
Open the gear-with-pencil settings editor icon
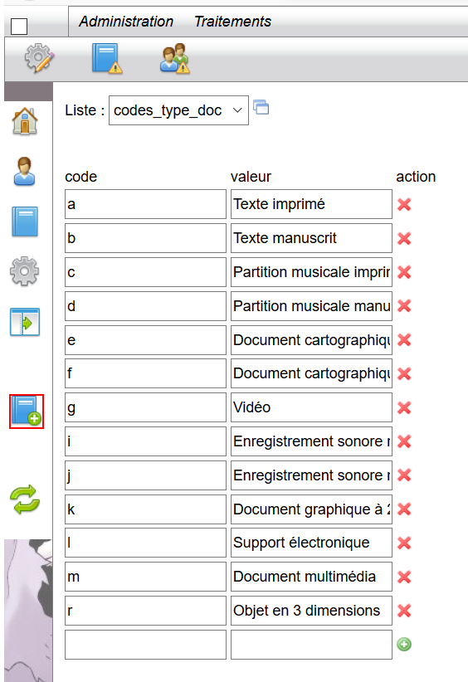39,58
